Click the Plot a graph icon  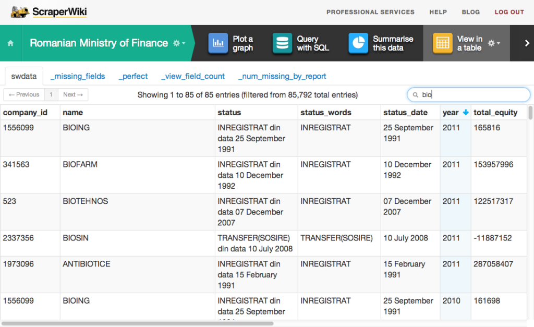pos(218,43)
